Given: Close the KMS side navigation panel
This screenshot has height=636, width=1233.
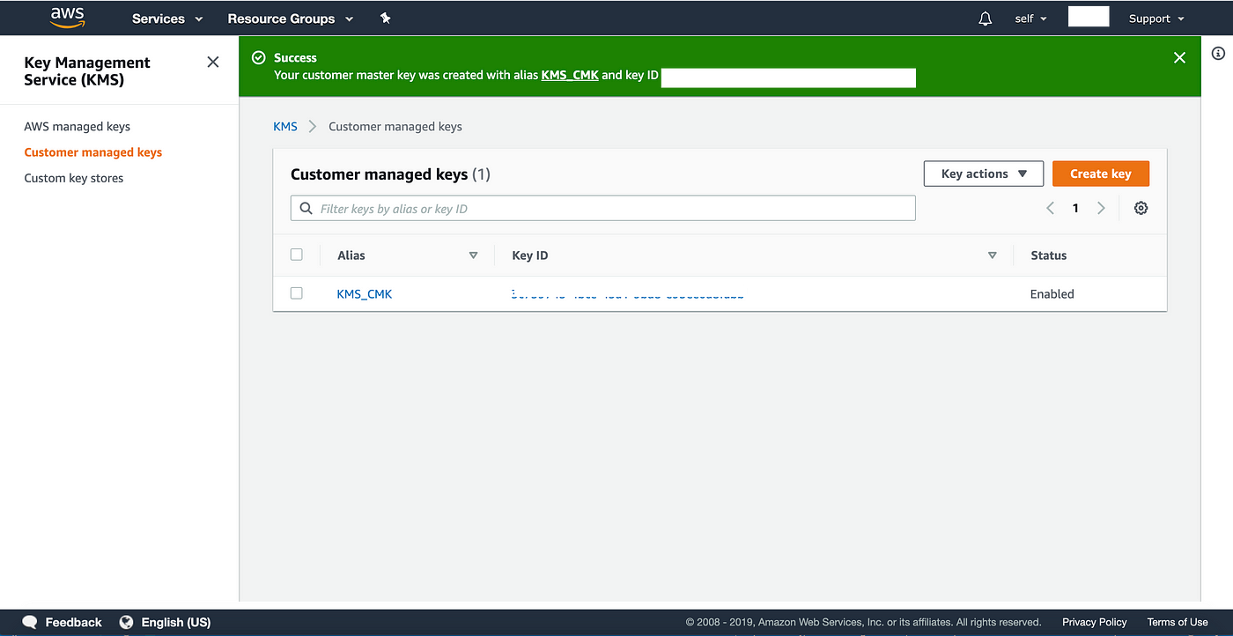Looking at the screenshot, I should (x=212, y=62).
